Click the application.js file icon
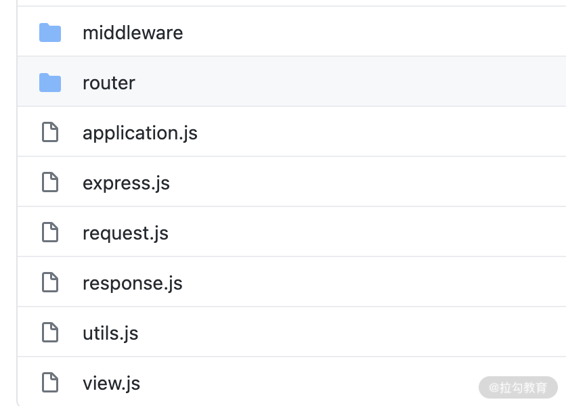566x406 pixels. click(x=50, y=132)
